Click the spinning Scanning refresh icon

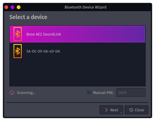click(12, 93)
